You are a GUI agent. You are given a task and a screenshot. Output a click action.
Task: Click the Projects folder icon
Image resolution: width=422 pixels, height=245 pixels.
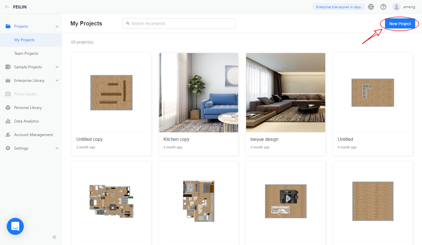[x=8, y=26]
